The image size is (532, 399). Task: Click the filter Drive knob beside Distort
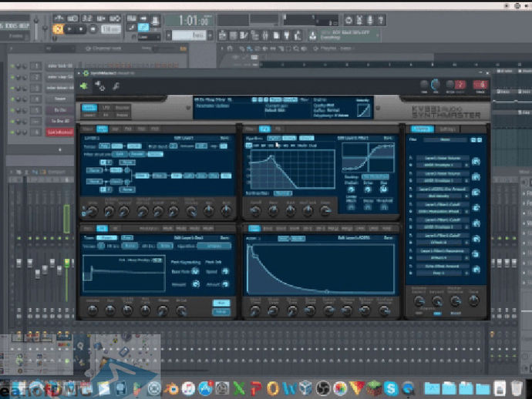point(368,189)
